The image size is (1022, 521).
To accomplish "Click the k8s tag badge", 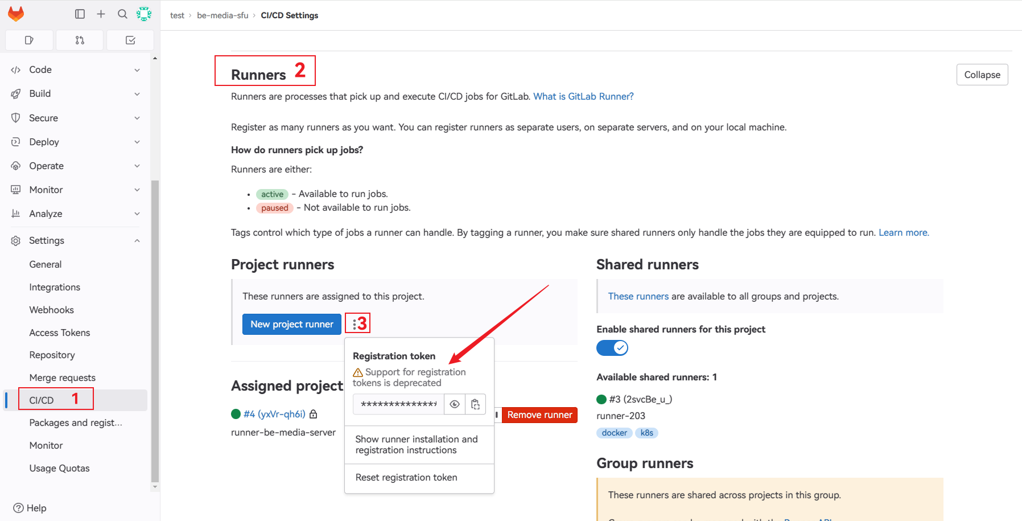I will [x=646, y=433].
